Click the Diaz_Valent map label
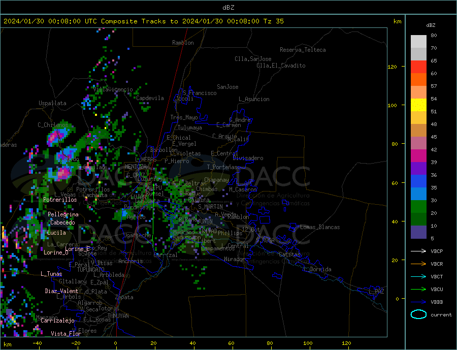This screenshot has width=457, height=350. pos(61,291)
